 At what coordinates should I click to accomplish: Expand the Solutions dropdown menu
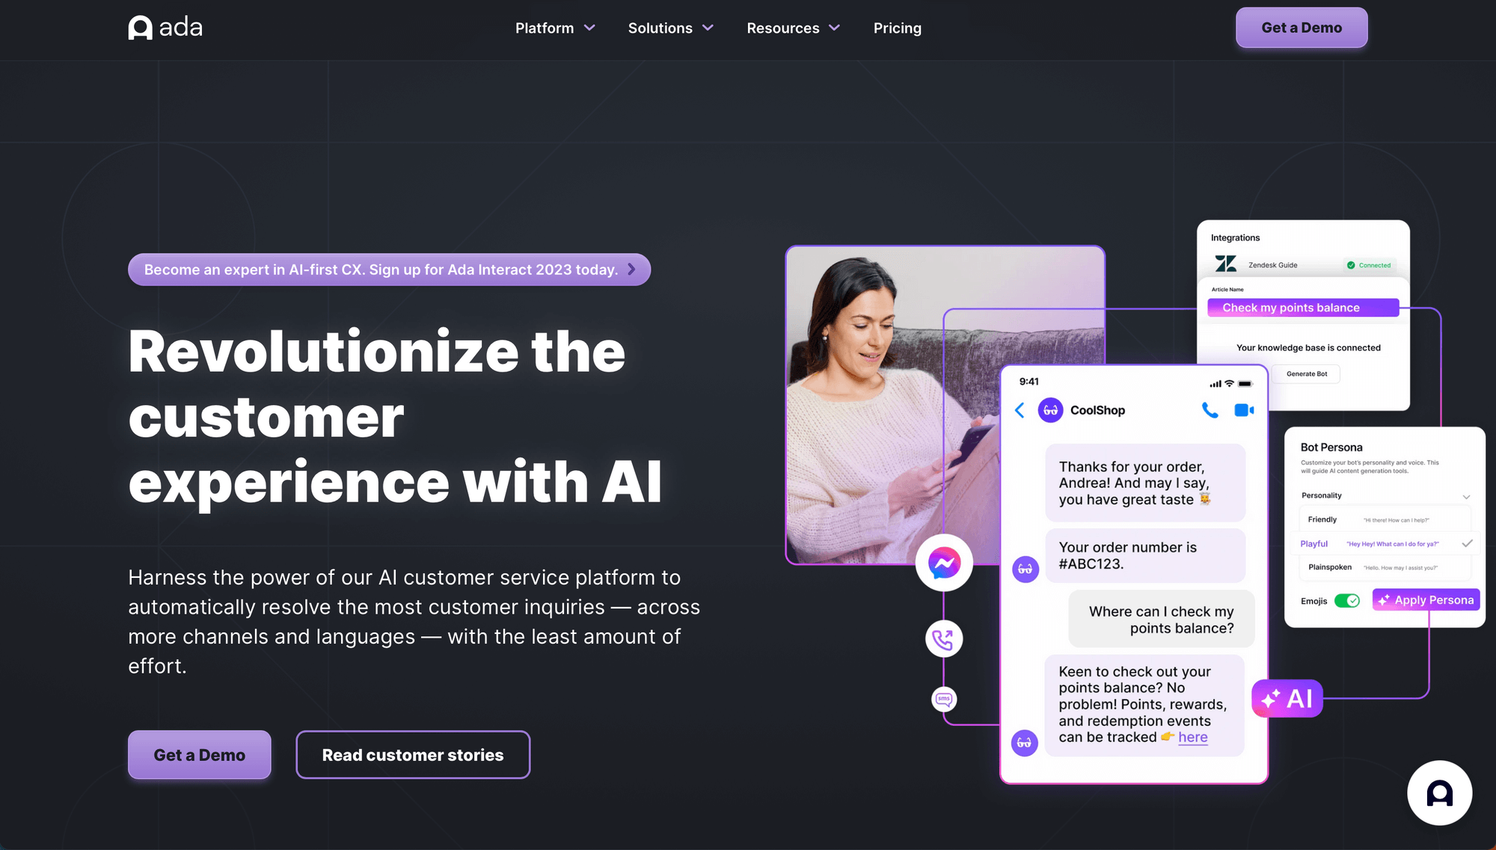(669, 28)
